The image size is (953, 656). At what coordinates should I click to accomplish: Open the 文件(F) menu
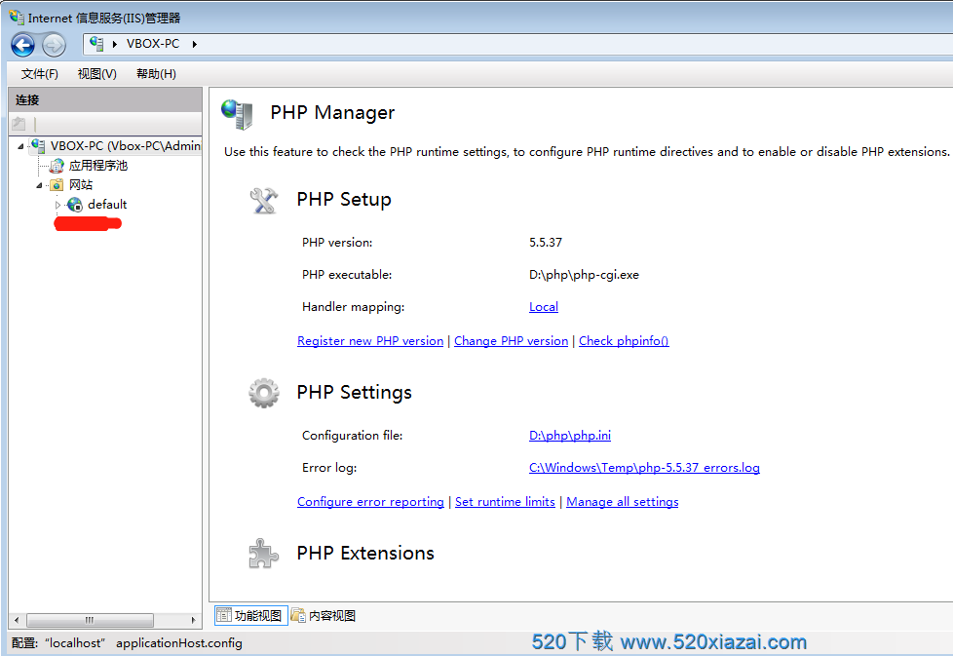(x=40, y=73)
